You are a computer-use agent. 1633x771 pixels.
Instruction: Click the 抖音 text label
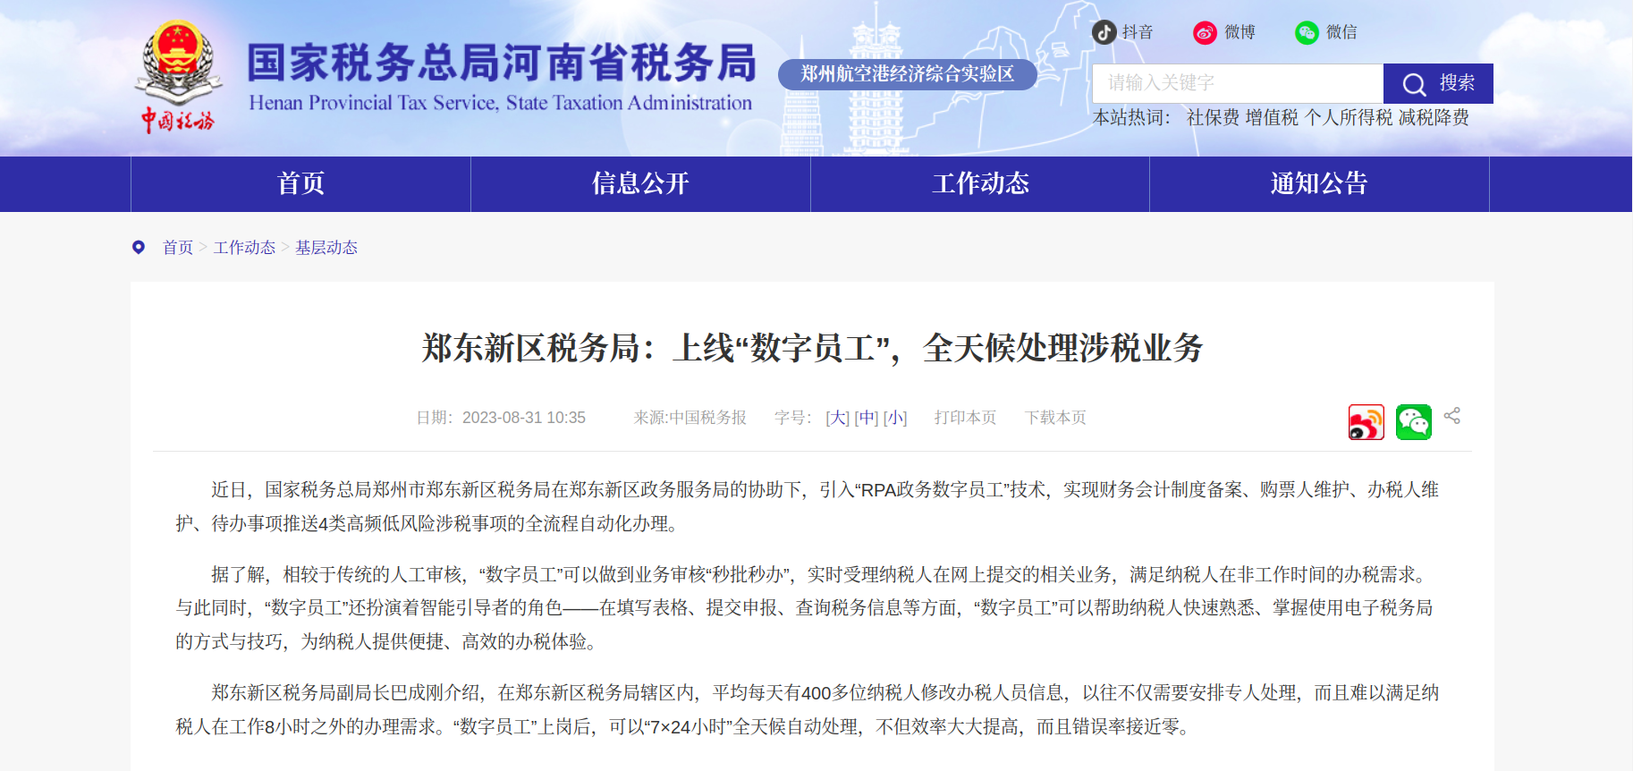[1138, 32]
